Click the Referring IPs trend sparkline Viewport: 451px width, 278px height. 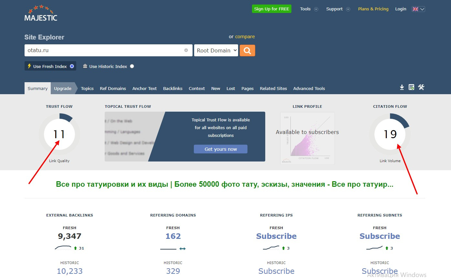coord(271,248)
